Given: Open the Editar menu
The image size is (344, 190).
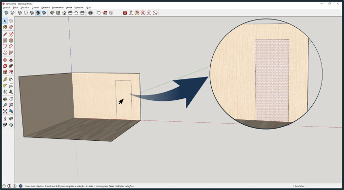Looking at the screenshot, I should click(16, 7).
